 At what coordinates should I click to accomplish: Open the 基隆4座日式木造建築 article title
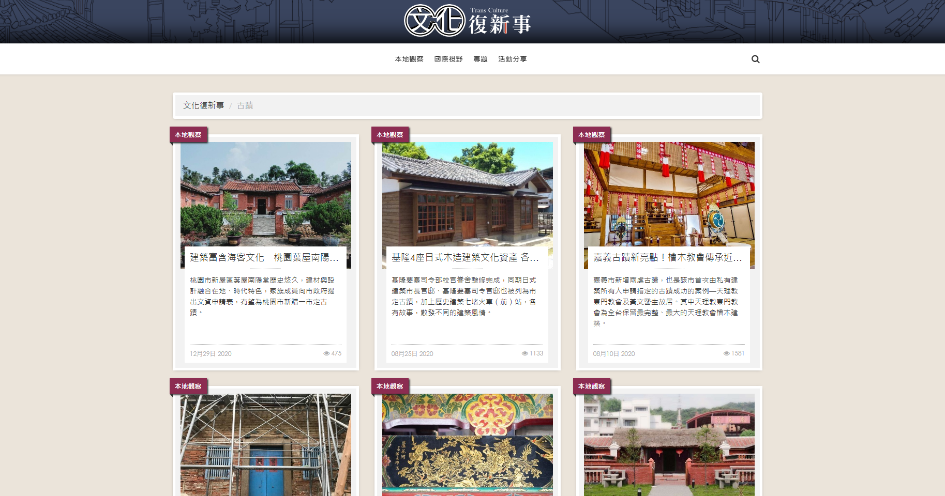click(x=465, y=257)
